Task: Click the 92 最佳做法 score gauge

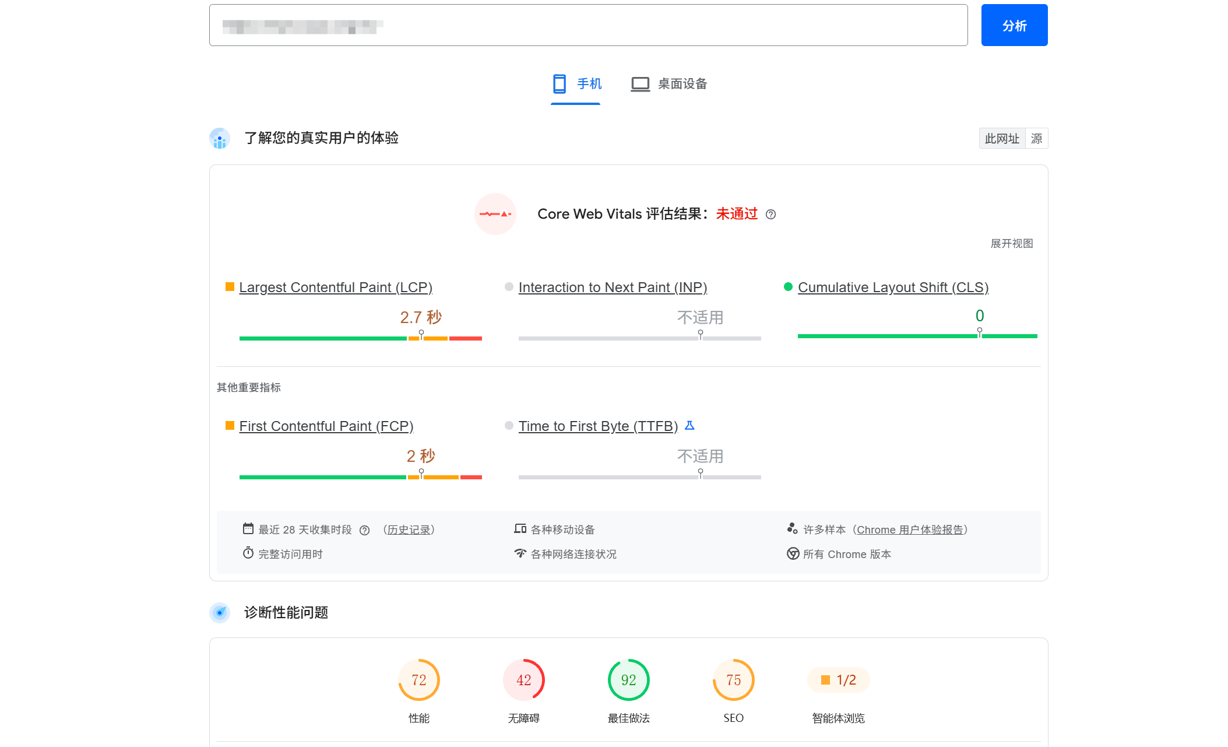Action: [629, 680]
